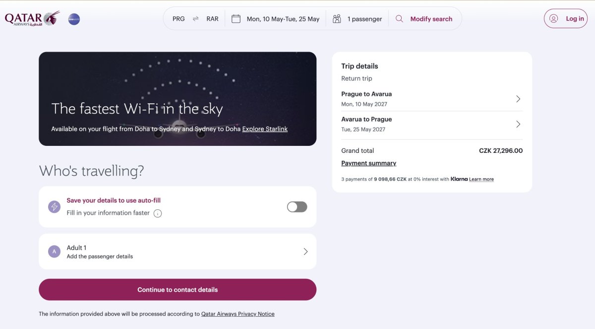Viewport: 595px width, 329px height.
Task: Open the Payment summary link
Action: tap(369, 163)
